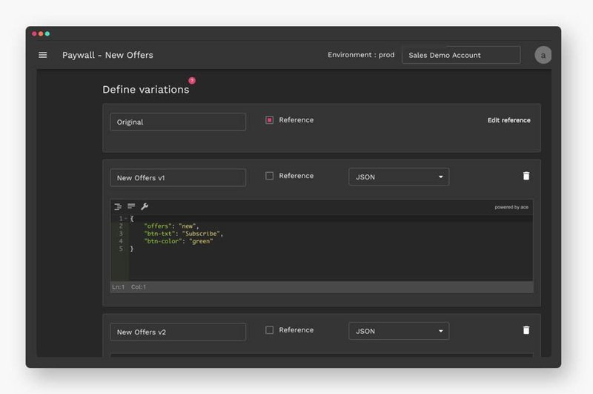
Task: Open the Sales Demo Account selector
Action: tap(460, 55)
